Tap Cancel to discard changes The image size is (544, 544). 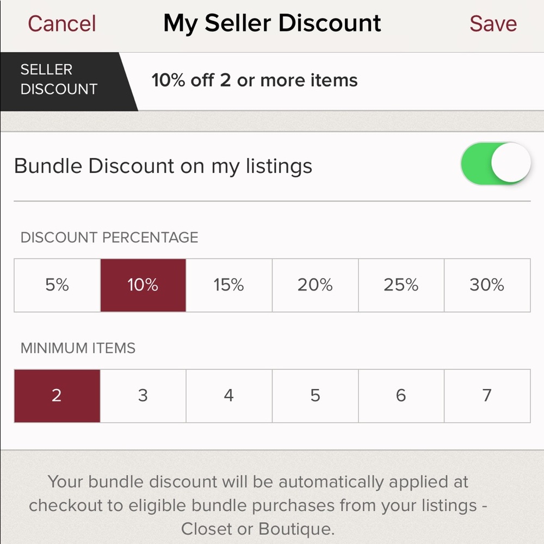click(61, 23)
